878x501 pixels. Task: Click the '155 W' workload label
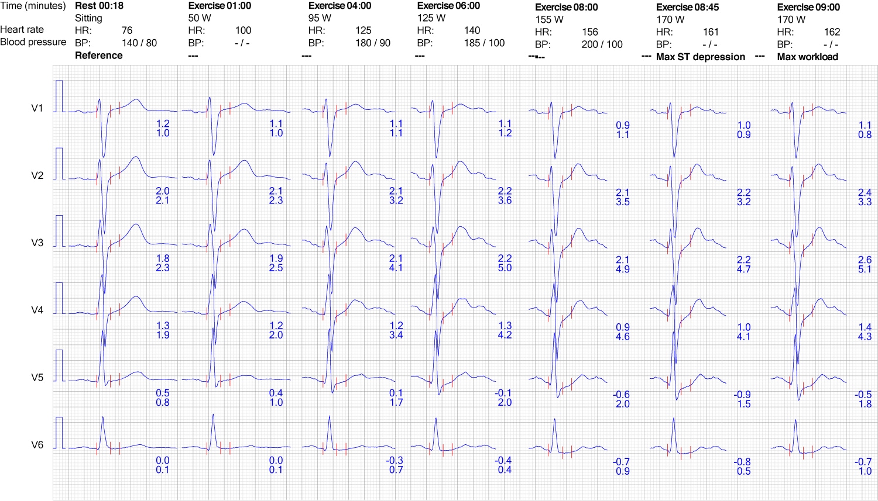click(x=550, y=19)
